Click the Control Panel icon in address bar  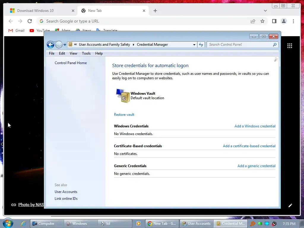[70, 45]
